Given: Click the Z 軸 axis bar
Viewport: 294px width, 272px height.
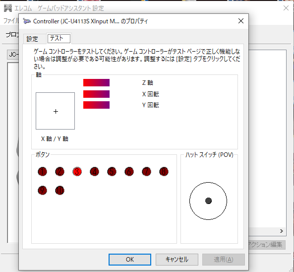Looking at the screenshot, I should (96, 82).
